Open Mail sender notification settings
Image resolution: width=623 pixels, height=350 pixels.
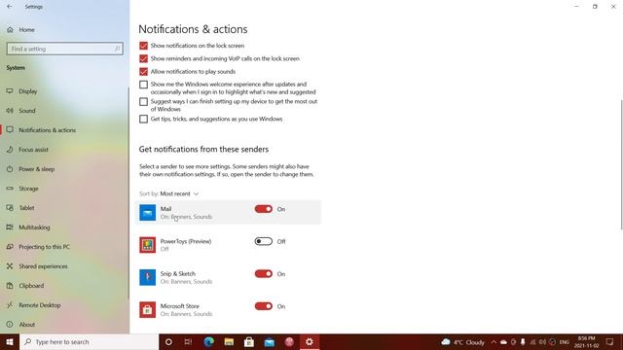(x=228, y=213)
